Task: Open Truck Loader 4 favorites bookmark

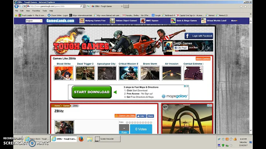Action: tap(32, 15)
